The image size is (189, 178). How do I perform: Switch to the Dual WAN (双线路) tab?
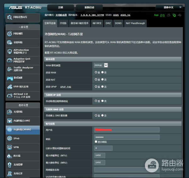point(63,23)
